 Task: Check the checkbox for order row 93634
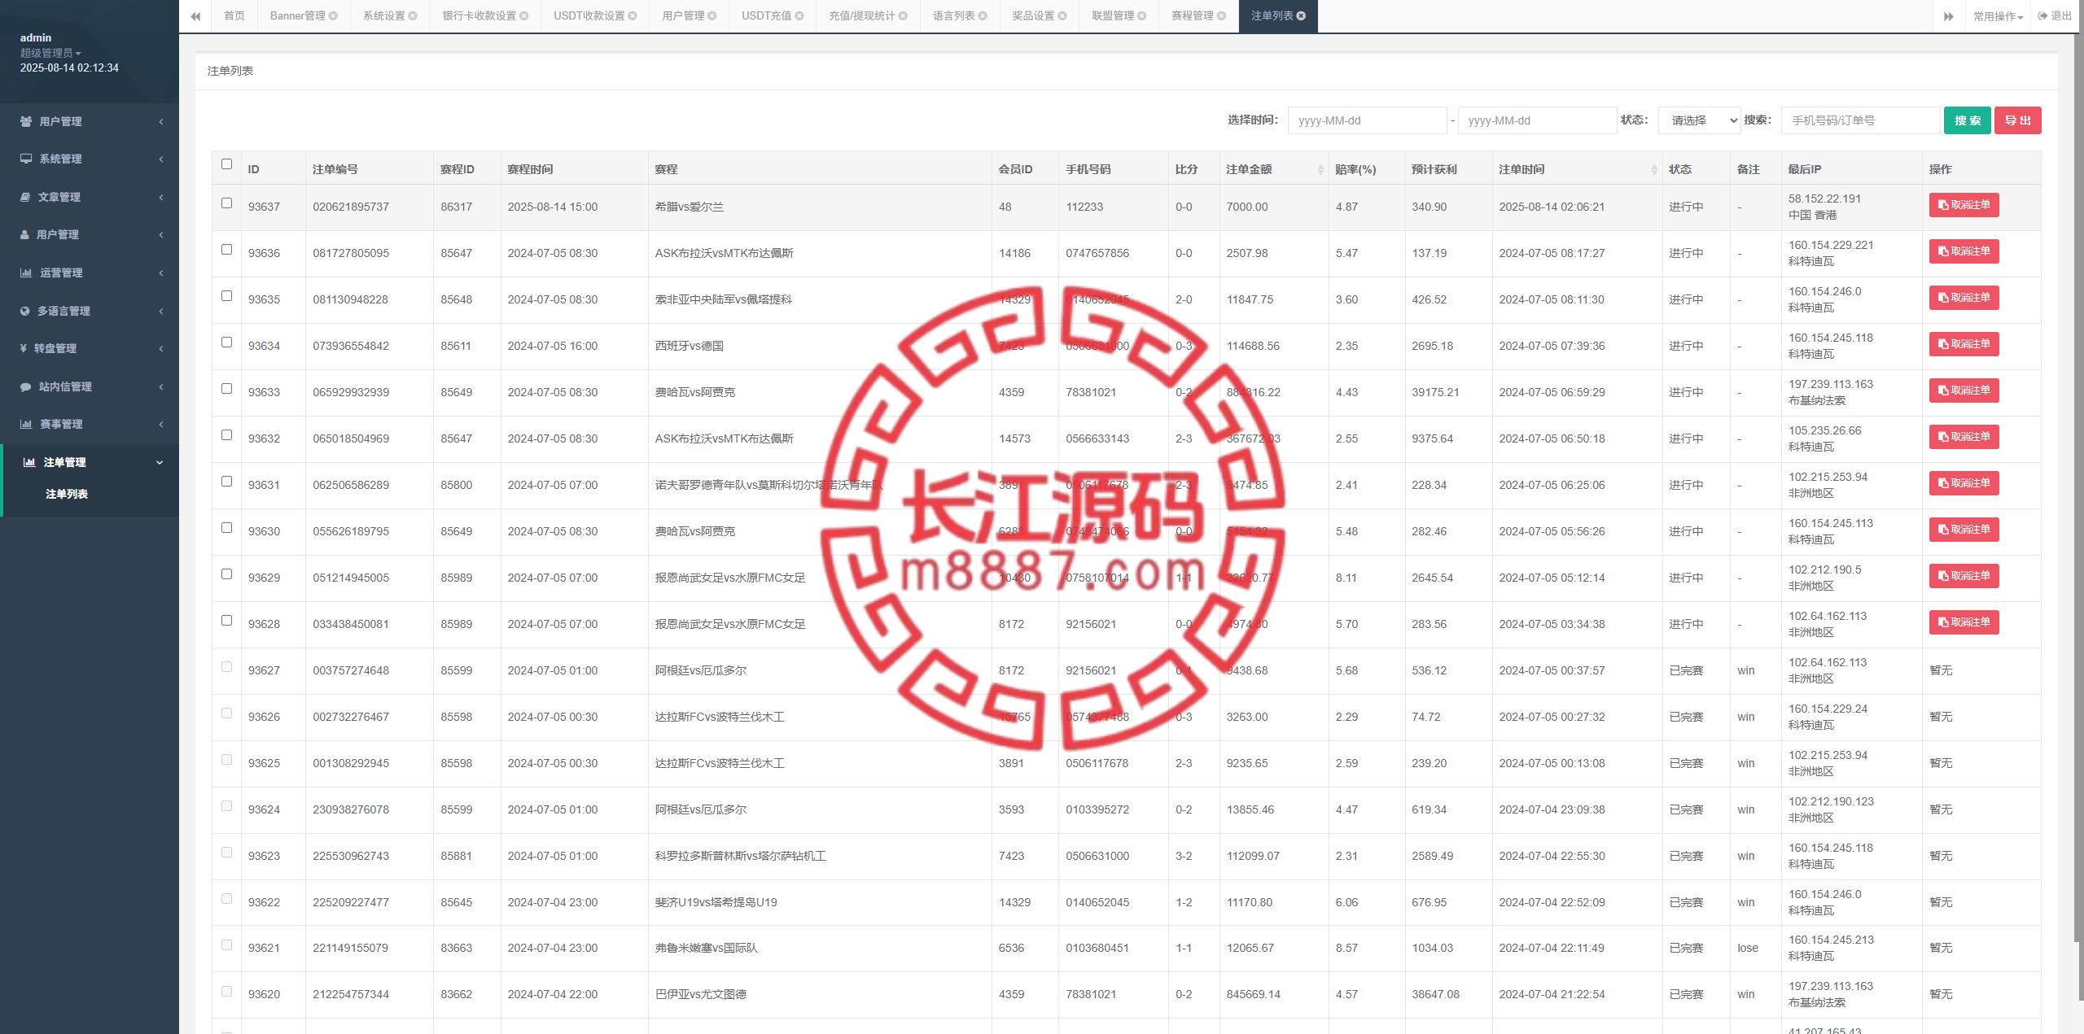click(x=226, y=342)
